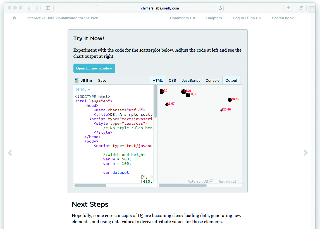Select the Console panel tab
Image resolution: width=320 pixels, height=229 pixels.
212,80
